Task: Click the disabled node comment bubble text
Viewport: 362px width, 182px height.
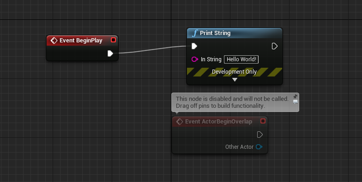Action: pyautogui.click(x=232, y=102)
